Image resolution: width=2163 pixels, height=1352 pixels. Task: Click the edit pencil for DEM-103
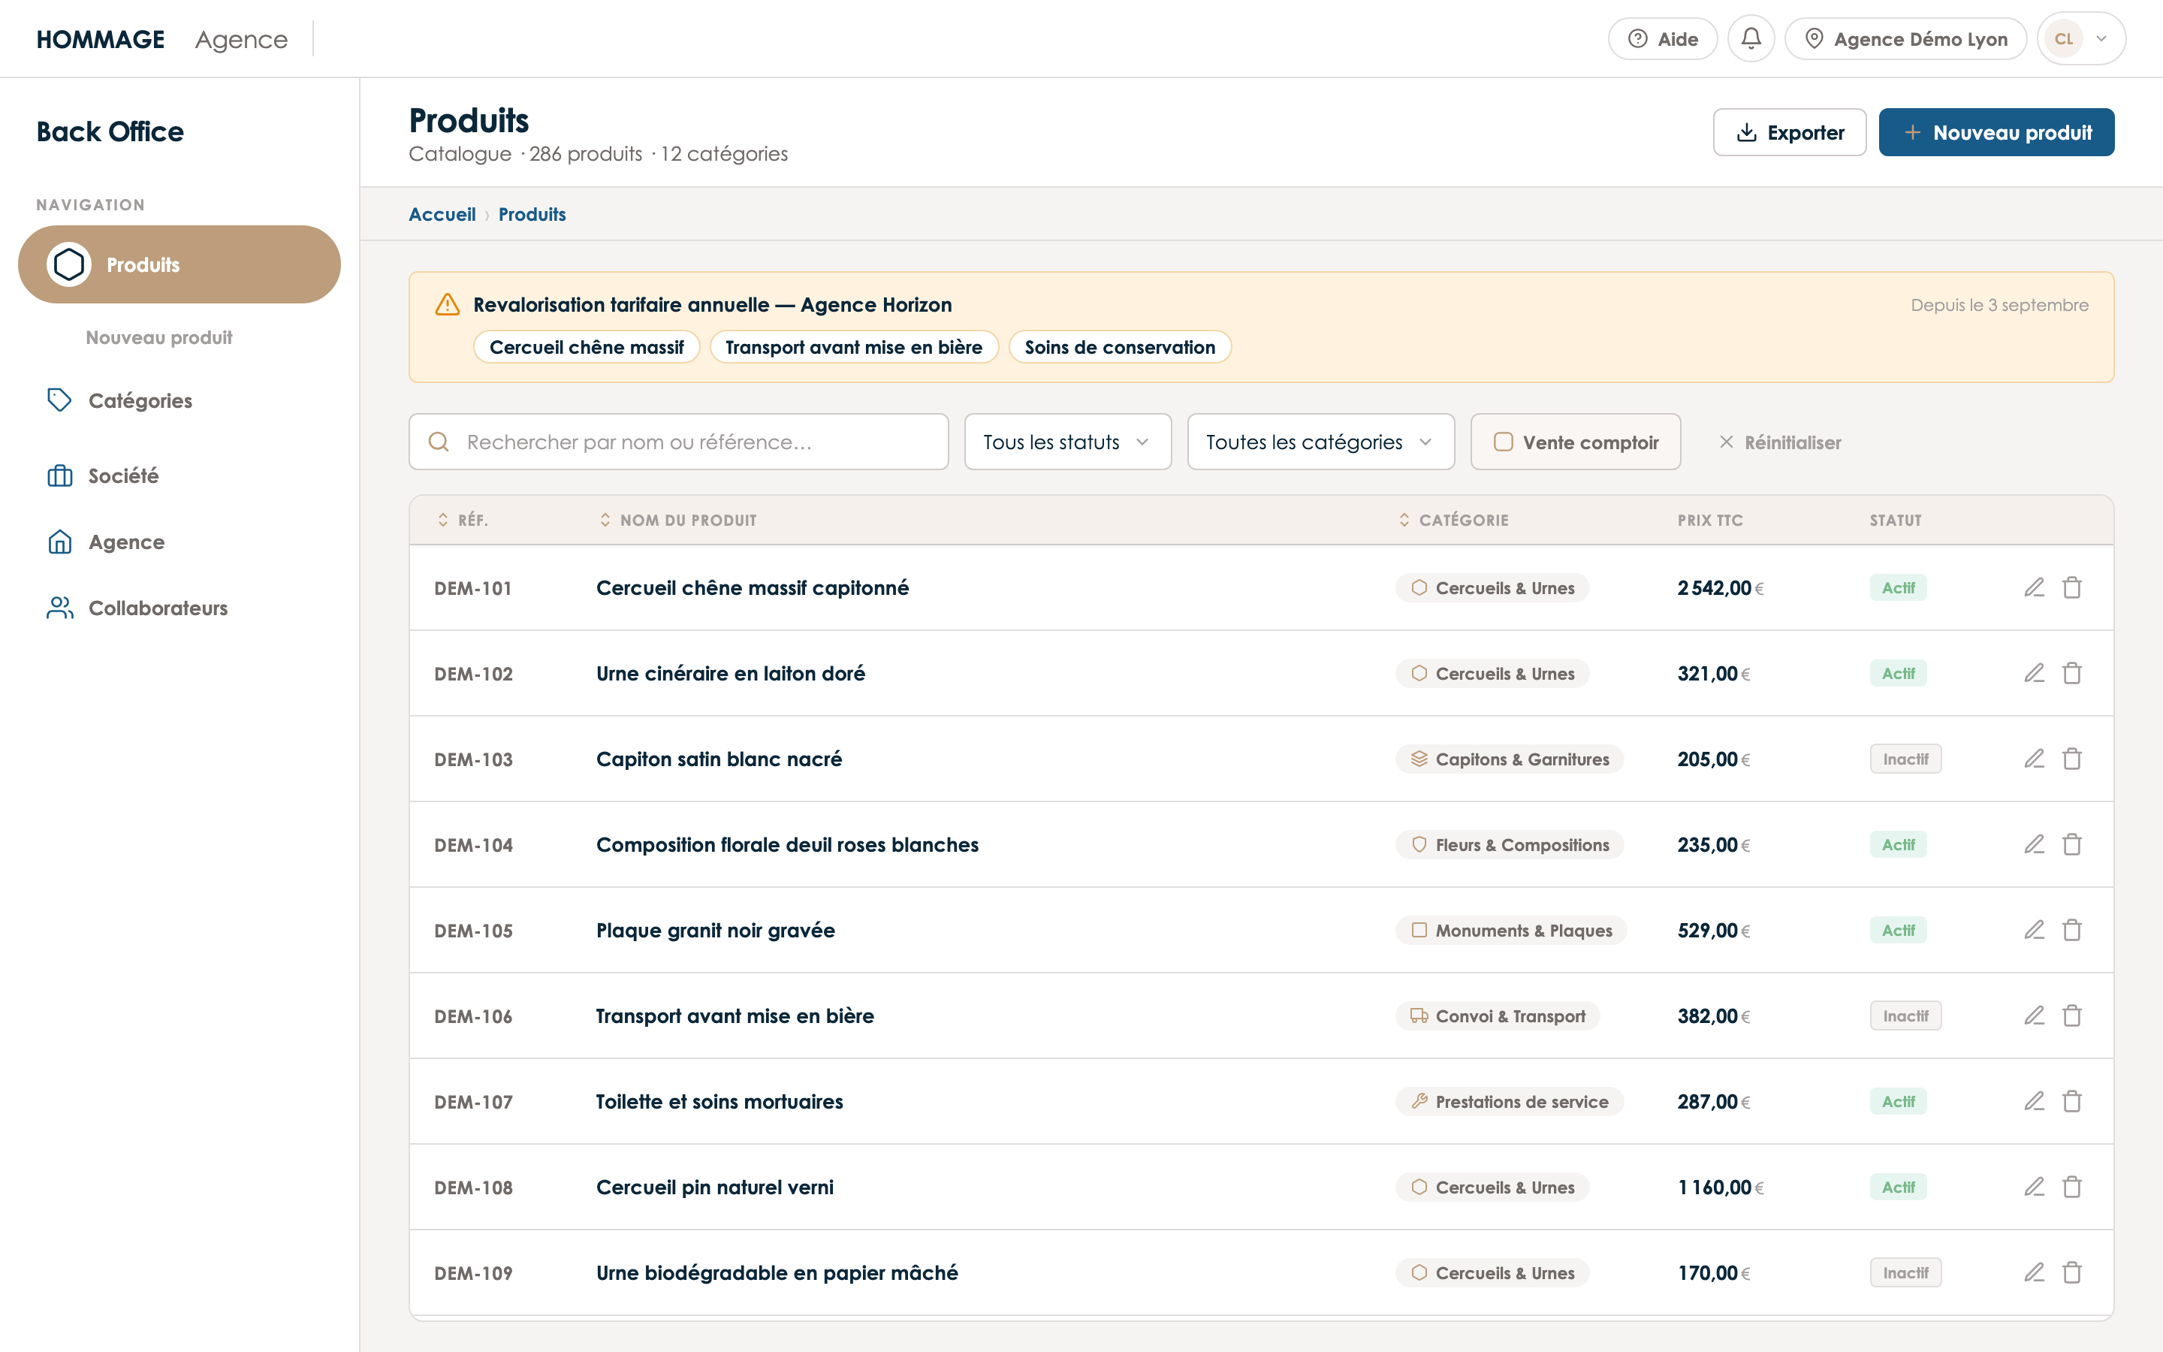(x=2035, y=759)
